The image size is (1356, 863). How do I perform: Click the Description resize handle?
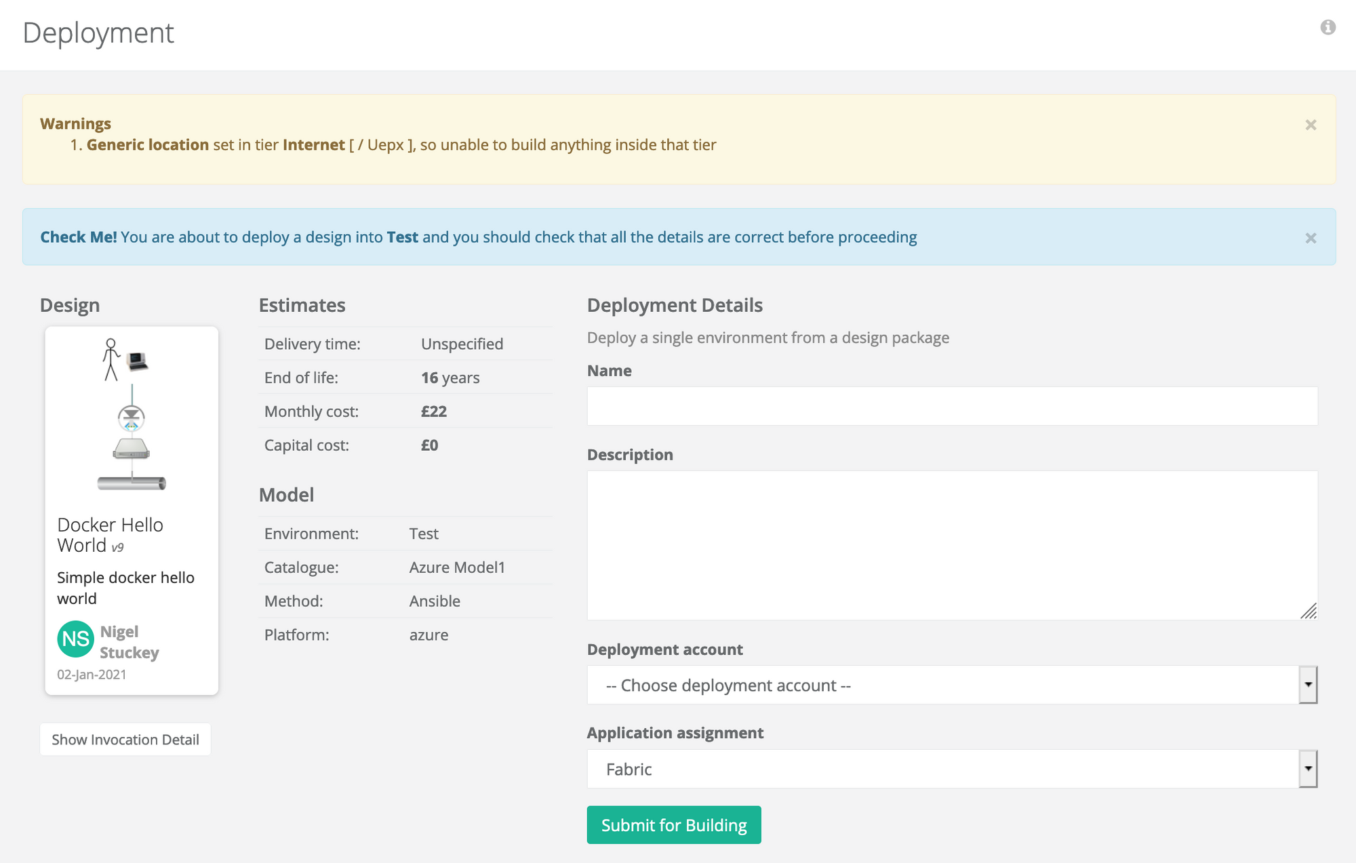[1309, 611]
